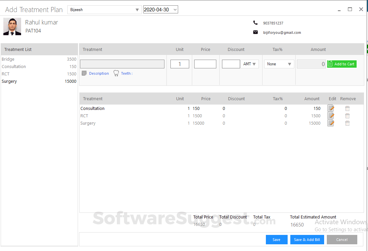
Task: Remove Consultation using its trash icon
Action: [347, 108]
